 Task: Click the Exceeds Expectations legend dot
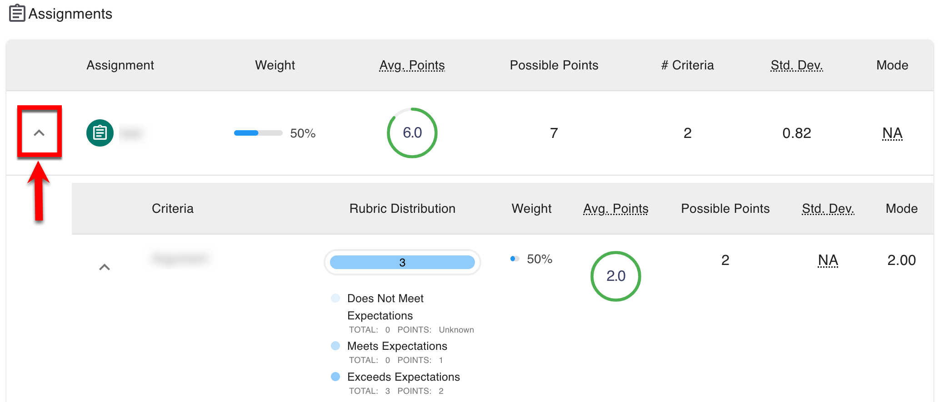coord(335,377)
